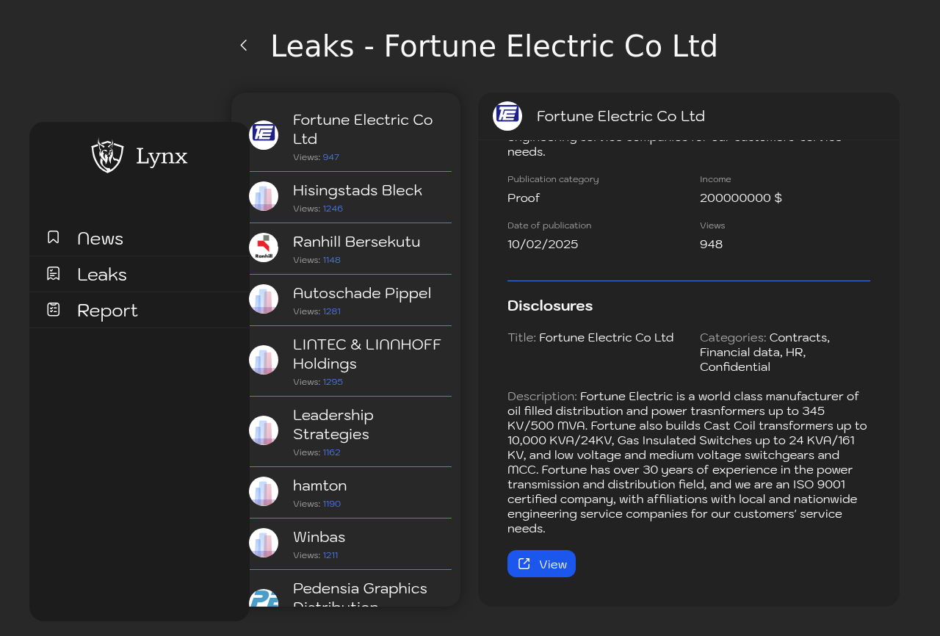The width and height of the screenshot is (940, 636).
Task: Click the disclosure Title field text
Action: [x=590, y=338]
